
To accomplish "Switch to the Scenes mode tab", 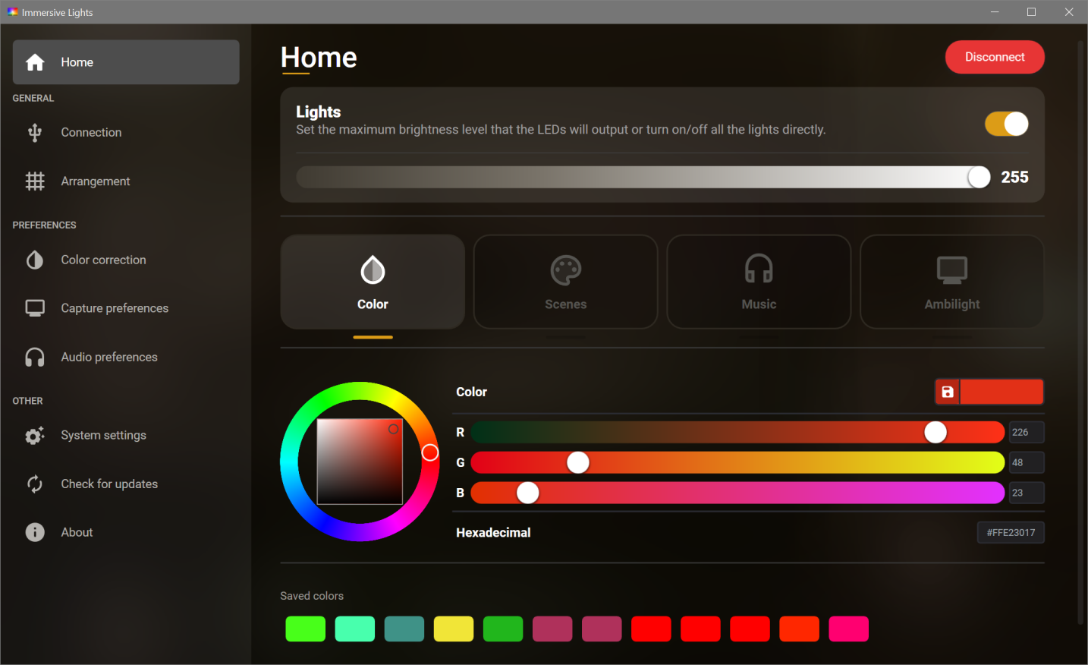I will pyautogui.click(x=565, y=282).
